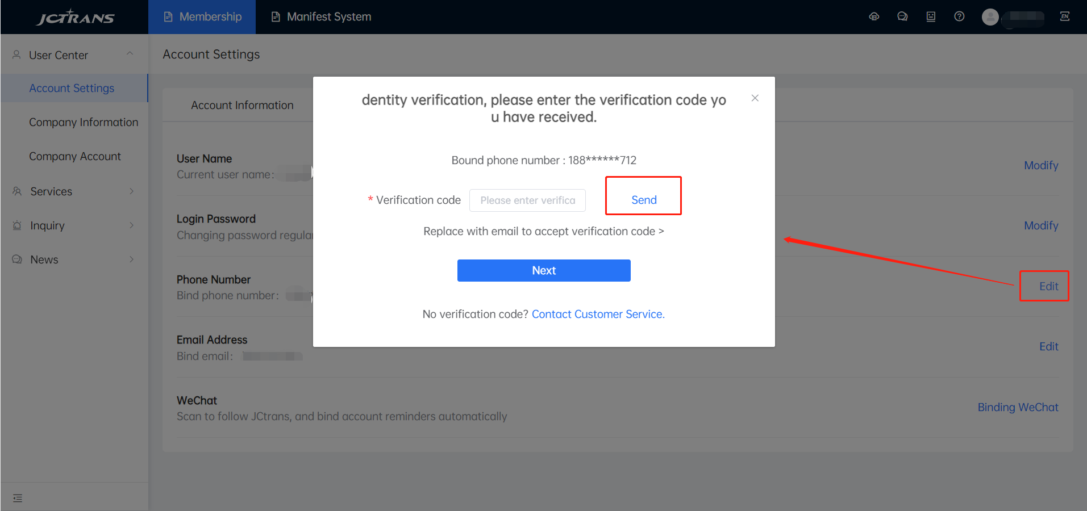Click the face icon next to chat icon
The height and width of the screenshot is (511, 1087).
tap(931, 16)
